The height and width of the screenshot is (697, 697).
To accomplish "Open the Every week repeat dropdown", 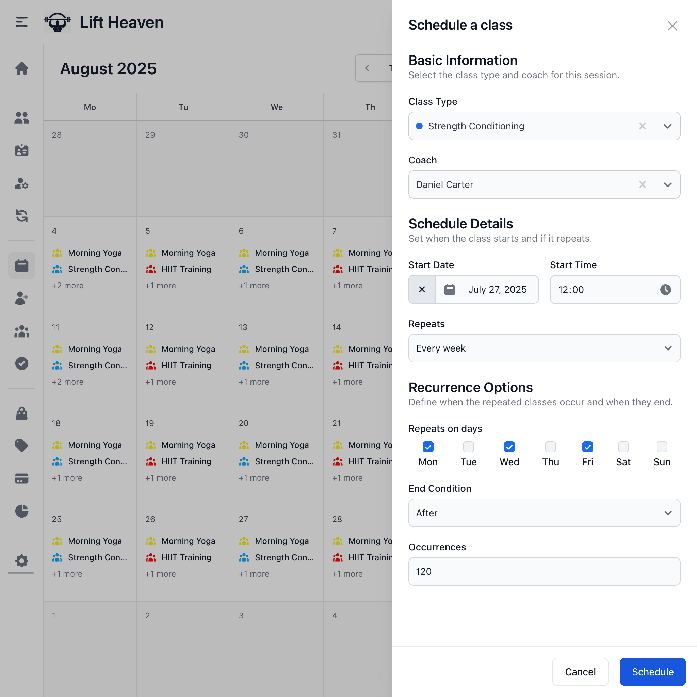I will tap(667, 348).
